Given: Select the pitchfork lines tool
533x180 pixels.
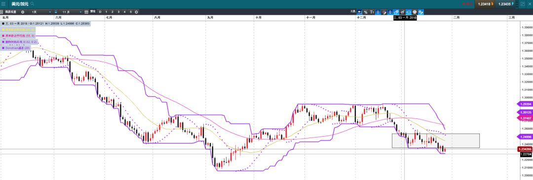Looking at the screenshot, I should pos(402,12).
